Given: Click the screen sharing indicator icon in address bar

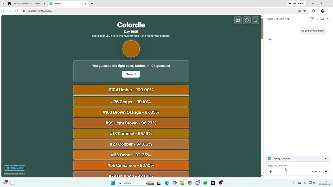Looking at the screenshot, I should (x=299, y=11).
